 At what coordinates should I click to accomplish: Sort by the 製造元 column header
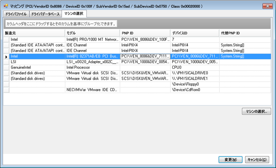34,33
